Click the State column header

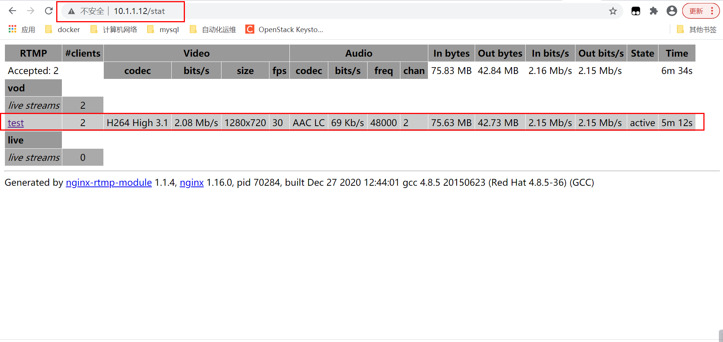tap(643, 53)
